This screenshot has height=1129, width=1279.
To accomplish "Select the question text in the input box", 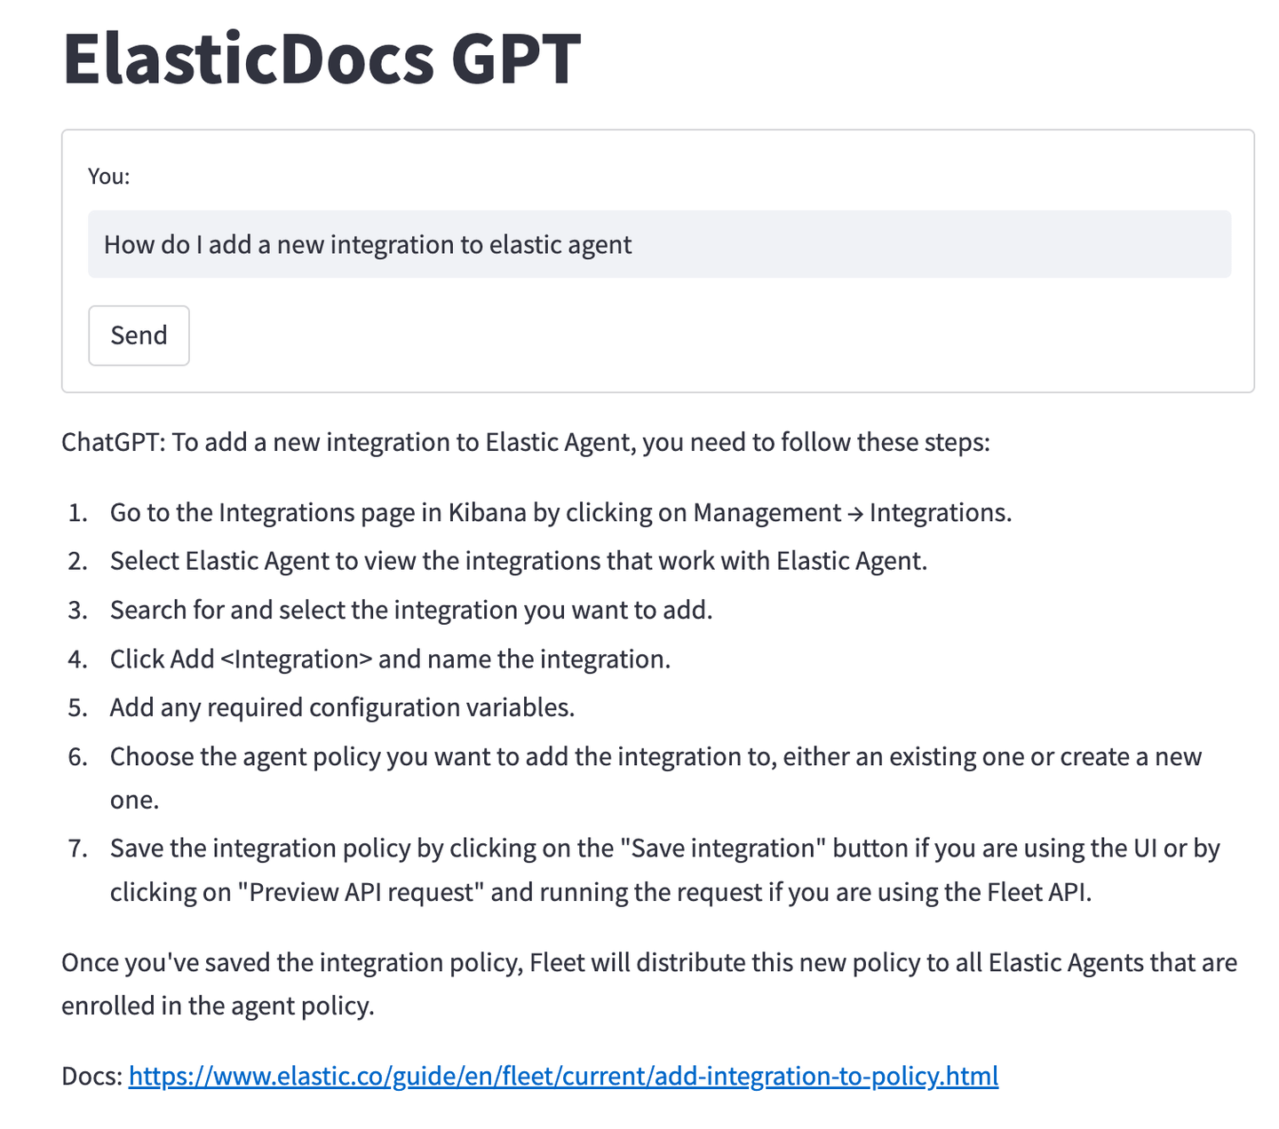I will pyautogui.click(x=369, y=244).
